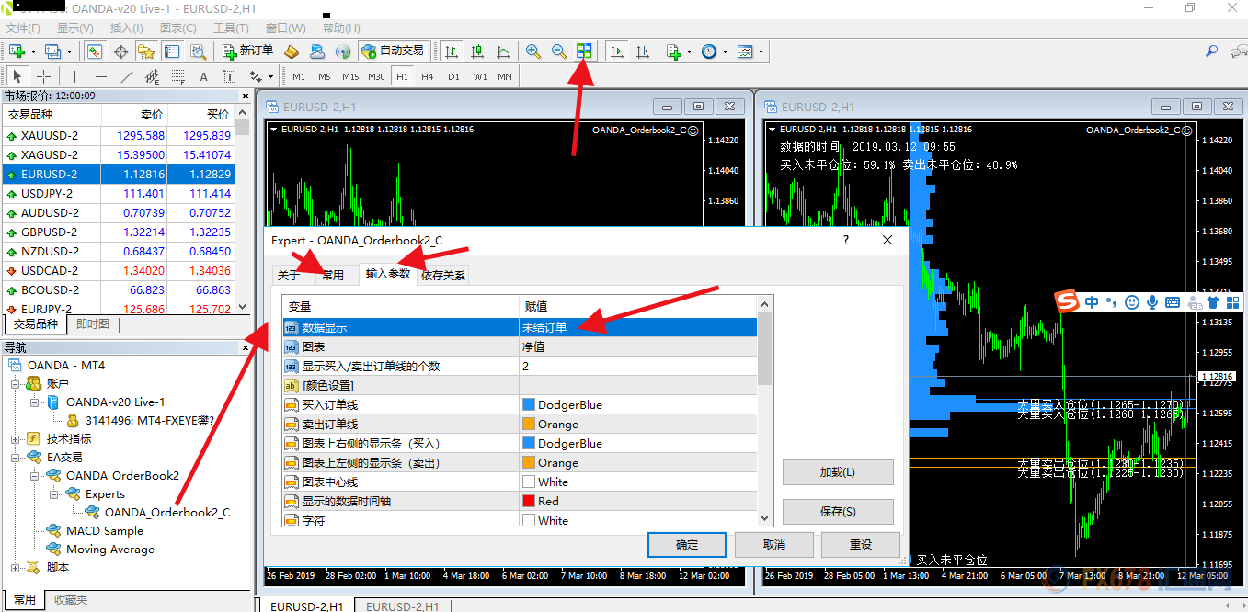This screenshot has width=1248, height=612.
Task: Open the chart templates icon
Action: point(745,51)
